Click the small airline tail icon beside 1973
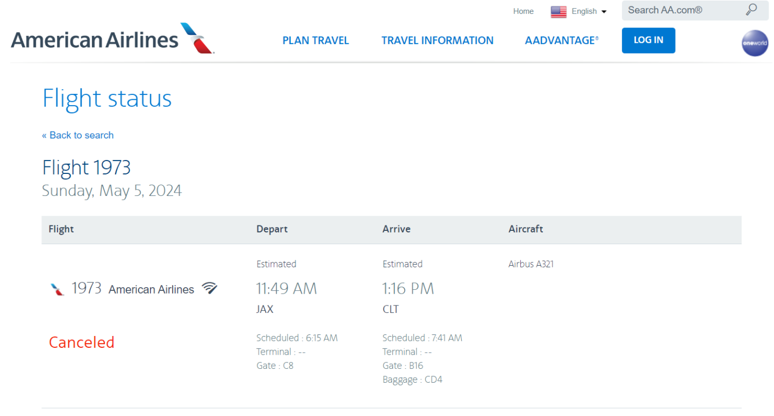This screenshot has width=774, height=416. 58,289
